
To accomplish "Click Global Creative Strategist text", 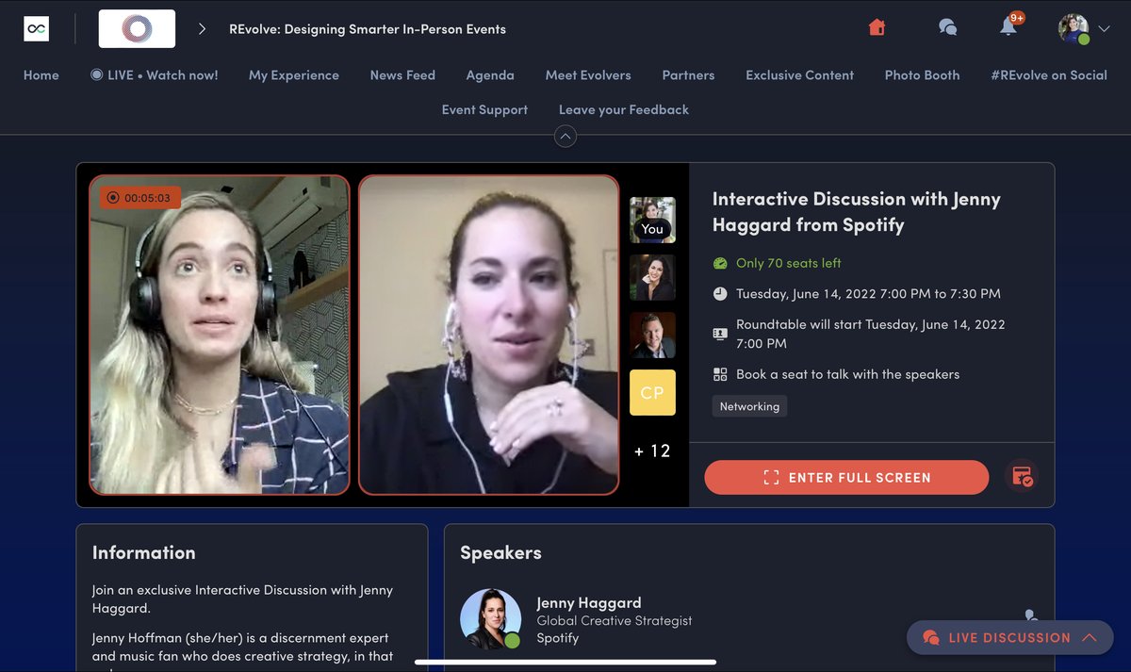I will [615, 621].
